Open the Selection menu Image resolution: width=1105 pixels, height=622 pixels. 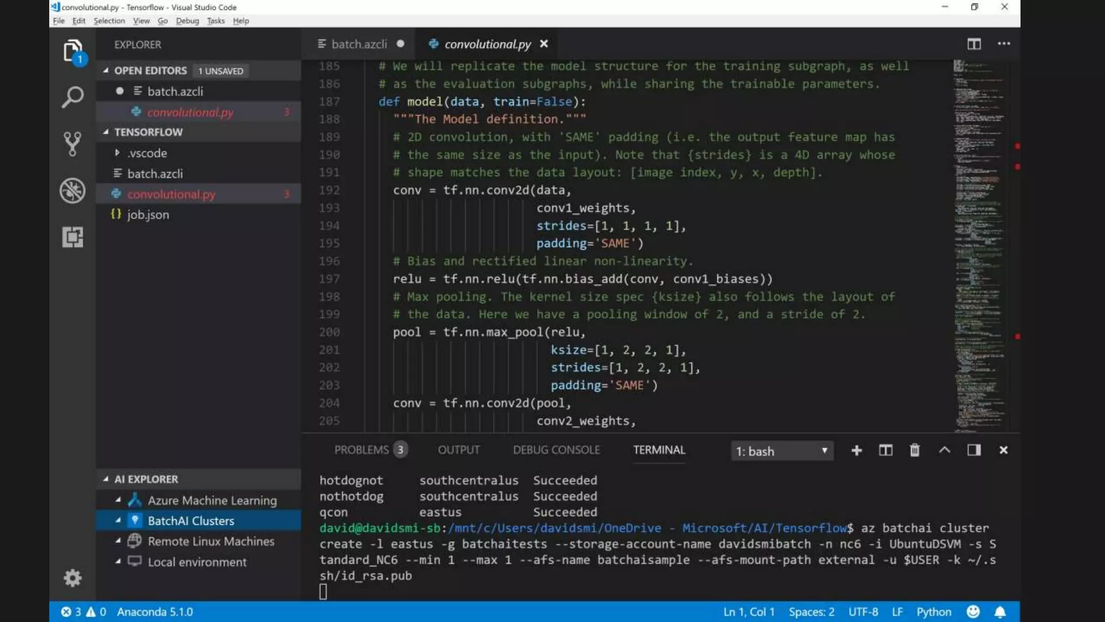109,21
